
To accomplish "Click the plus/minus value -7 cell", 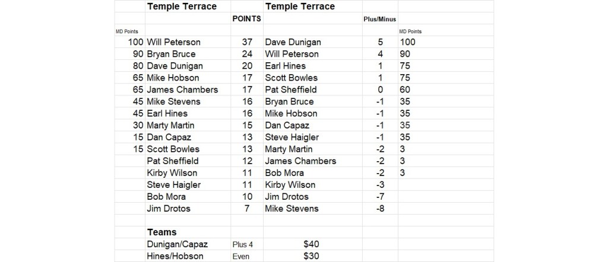I will [x=380, y=196].
